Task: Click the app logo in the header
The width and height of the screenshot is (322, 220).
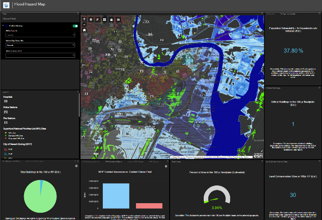Action: click(x=7, y=4)
